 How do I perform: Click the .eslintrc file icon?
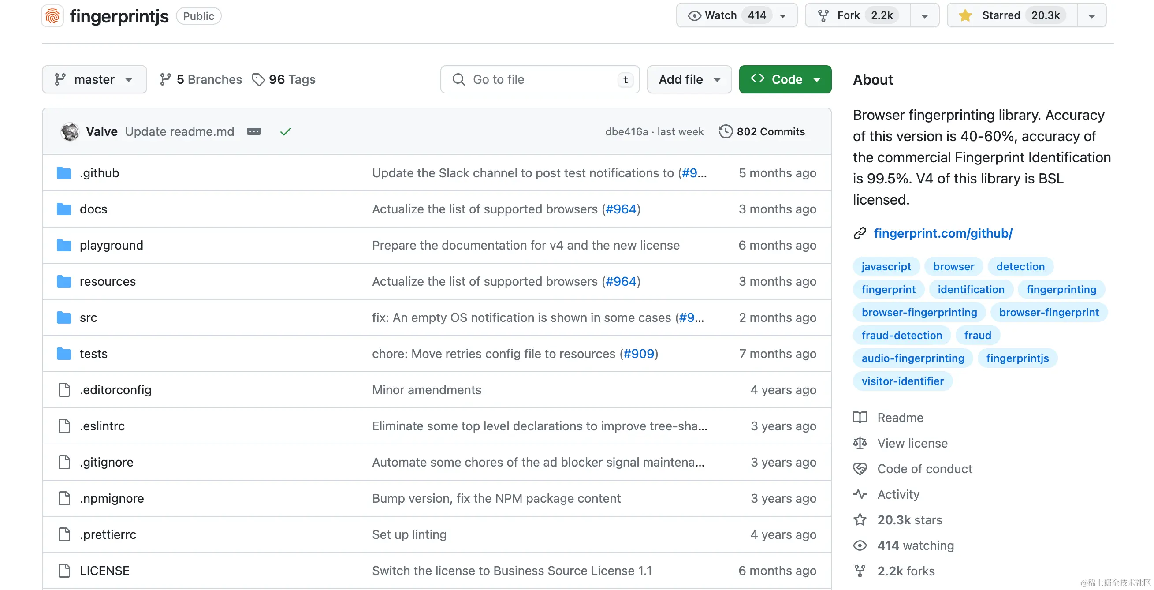coord(64,426)
